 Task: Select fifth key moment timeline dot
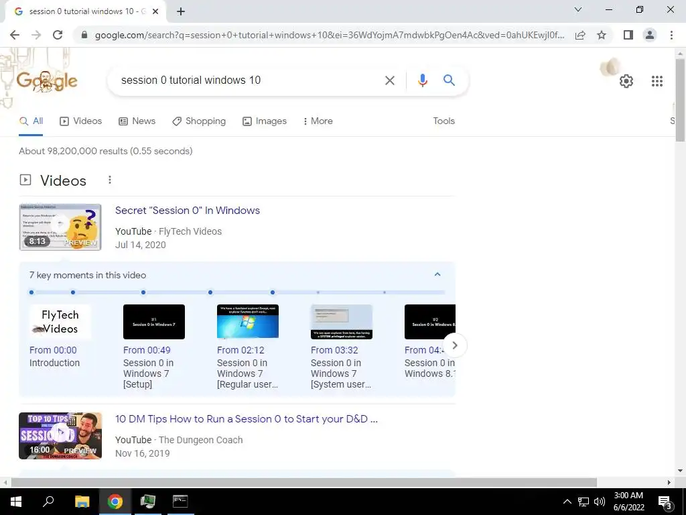[x=273, y=292]
